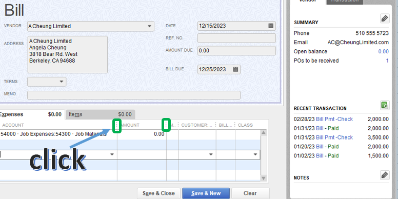This screenshot has height=199, width=398.
Task: Open the POs to be received count link
Action: click(387, 61)
